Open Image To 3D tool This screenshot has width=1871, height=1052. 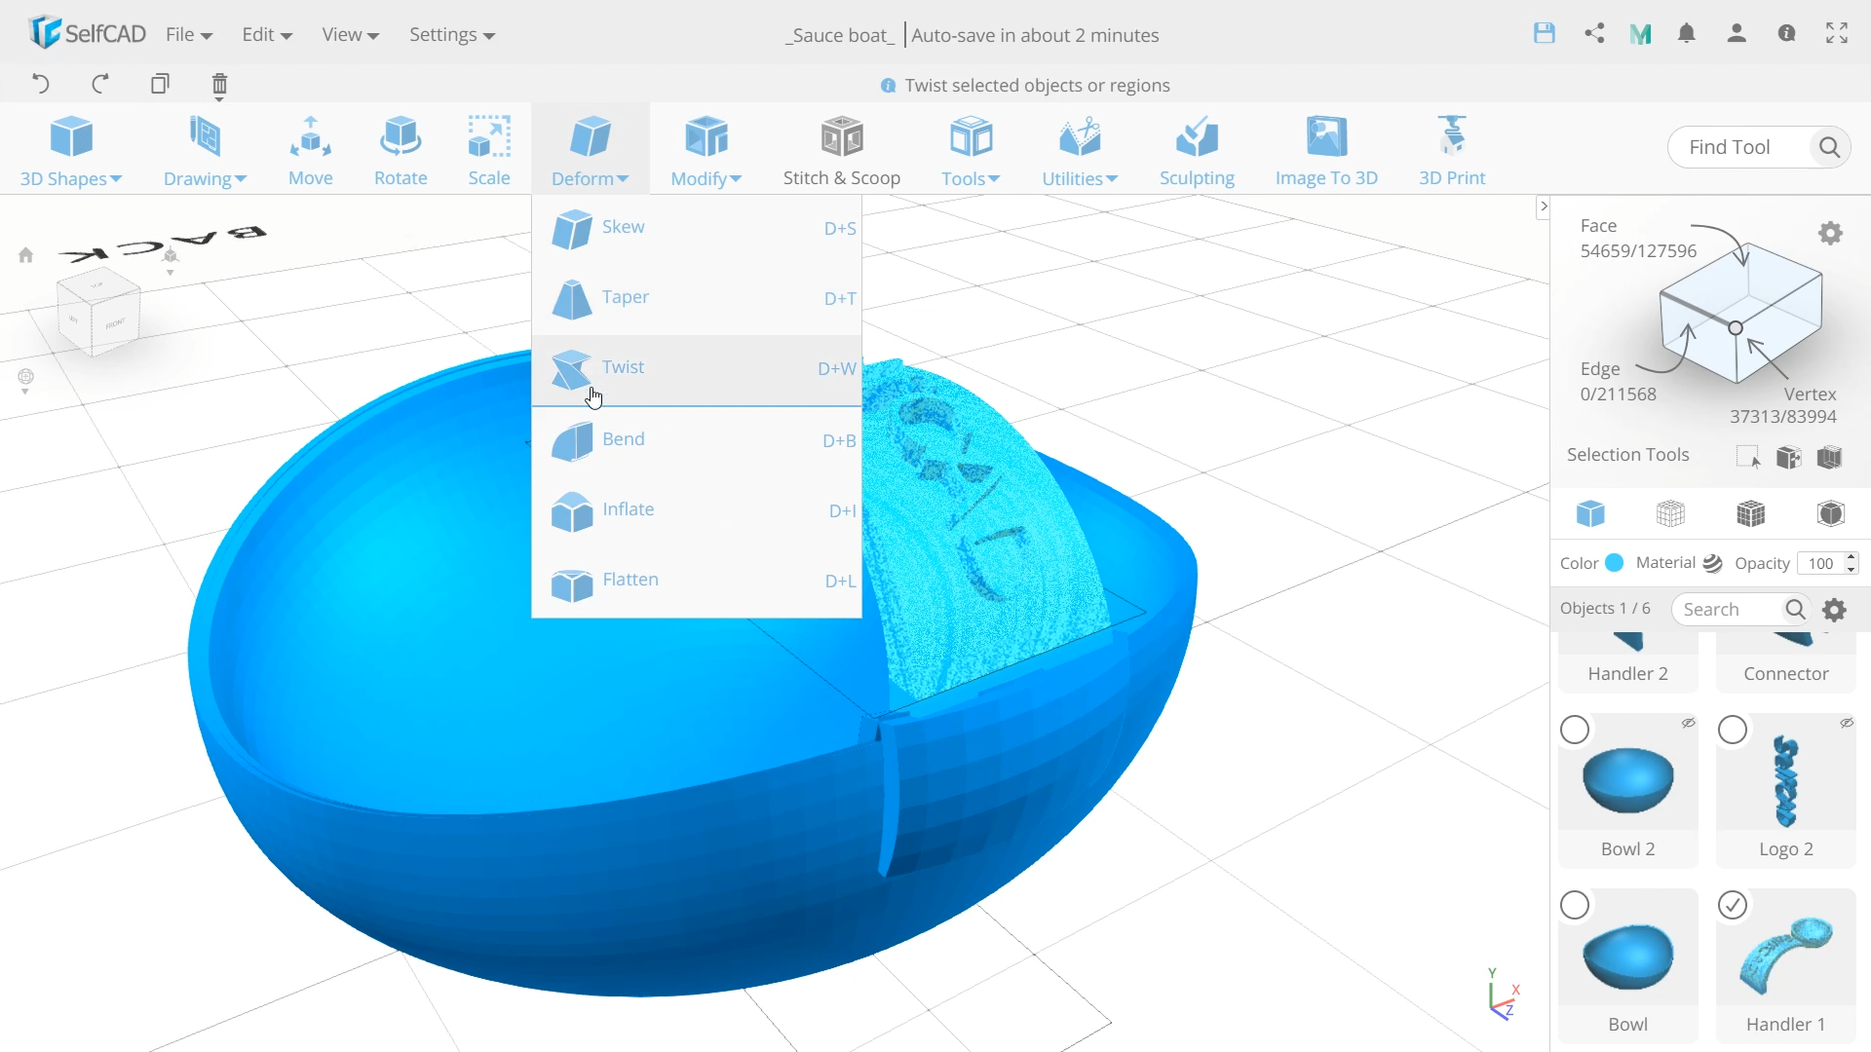coord(1326,150)
